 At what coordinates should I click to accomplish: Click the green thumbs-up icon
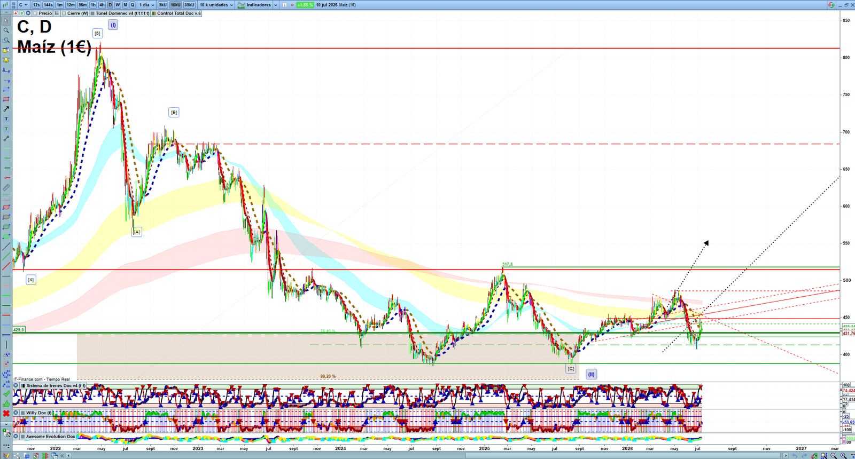pyautogui.click(x=6, y=403)
